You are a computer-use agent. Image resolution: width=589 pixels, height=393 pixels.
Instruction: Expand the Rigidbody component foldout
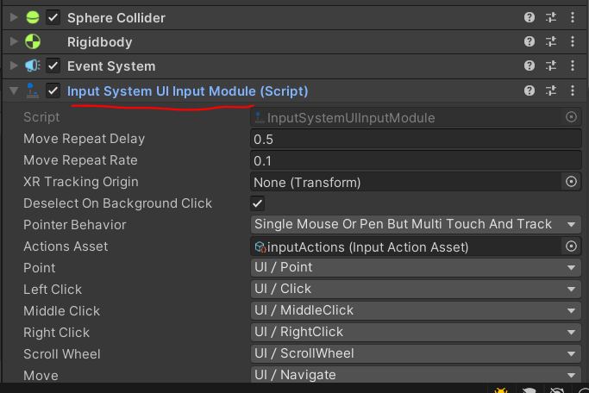click(x=14, y=41)
